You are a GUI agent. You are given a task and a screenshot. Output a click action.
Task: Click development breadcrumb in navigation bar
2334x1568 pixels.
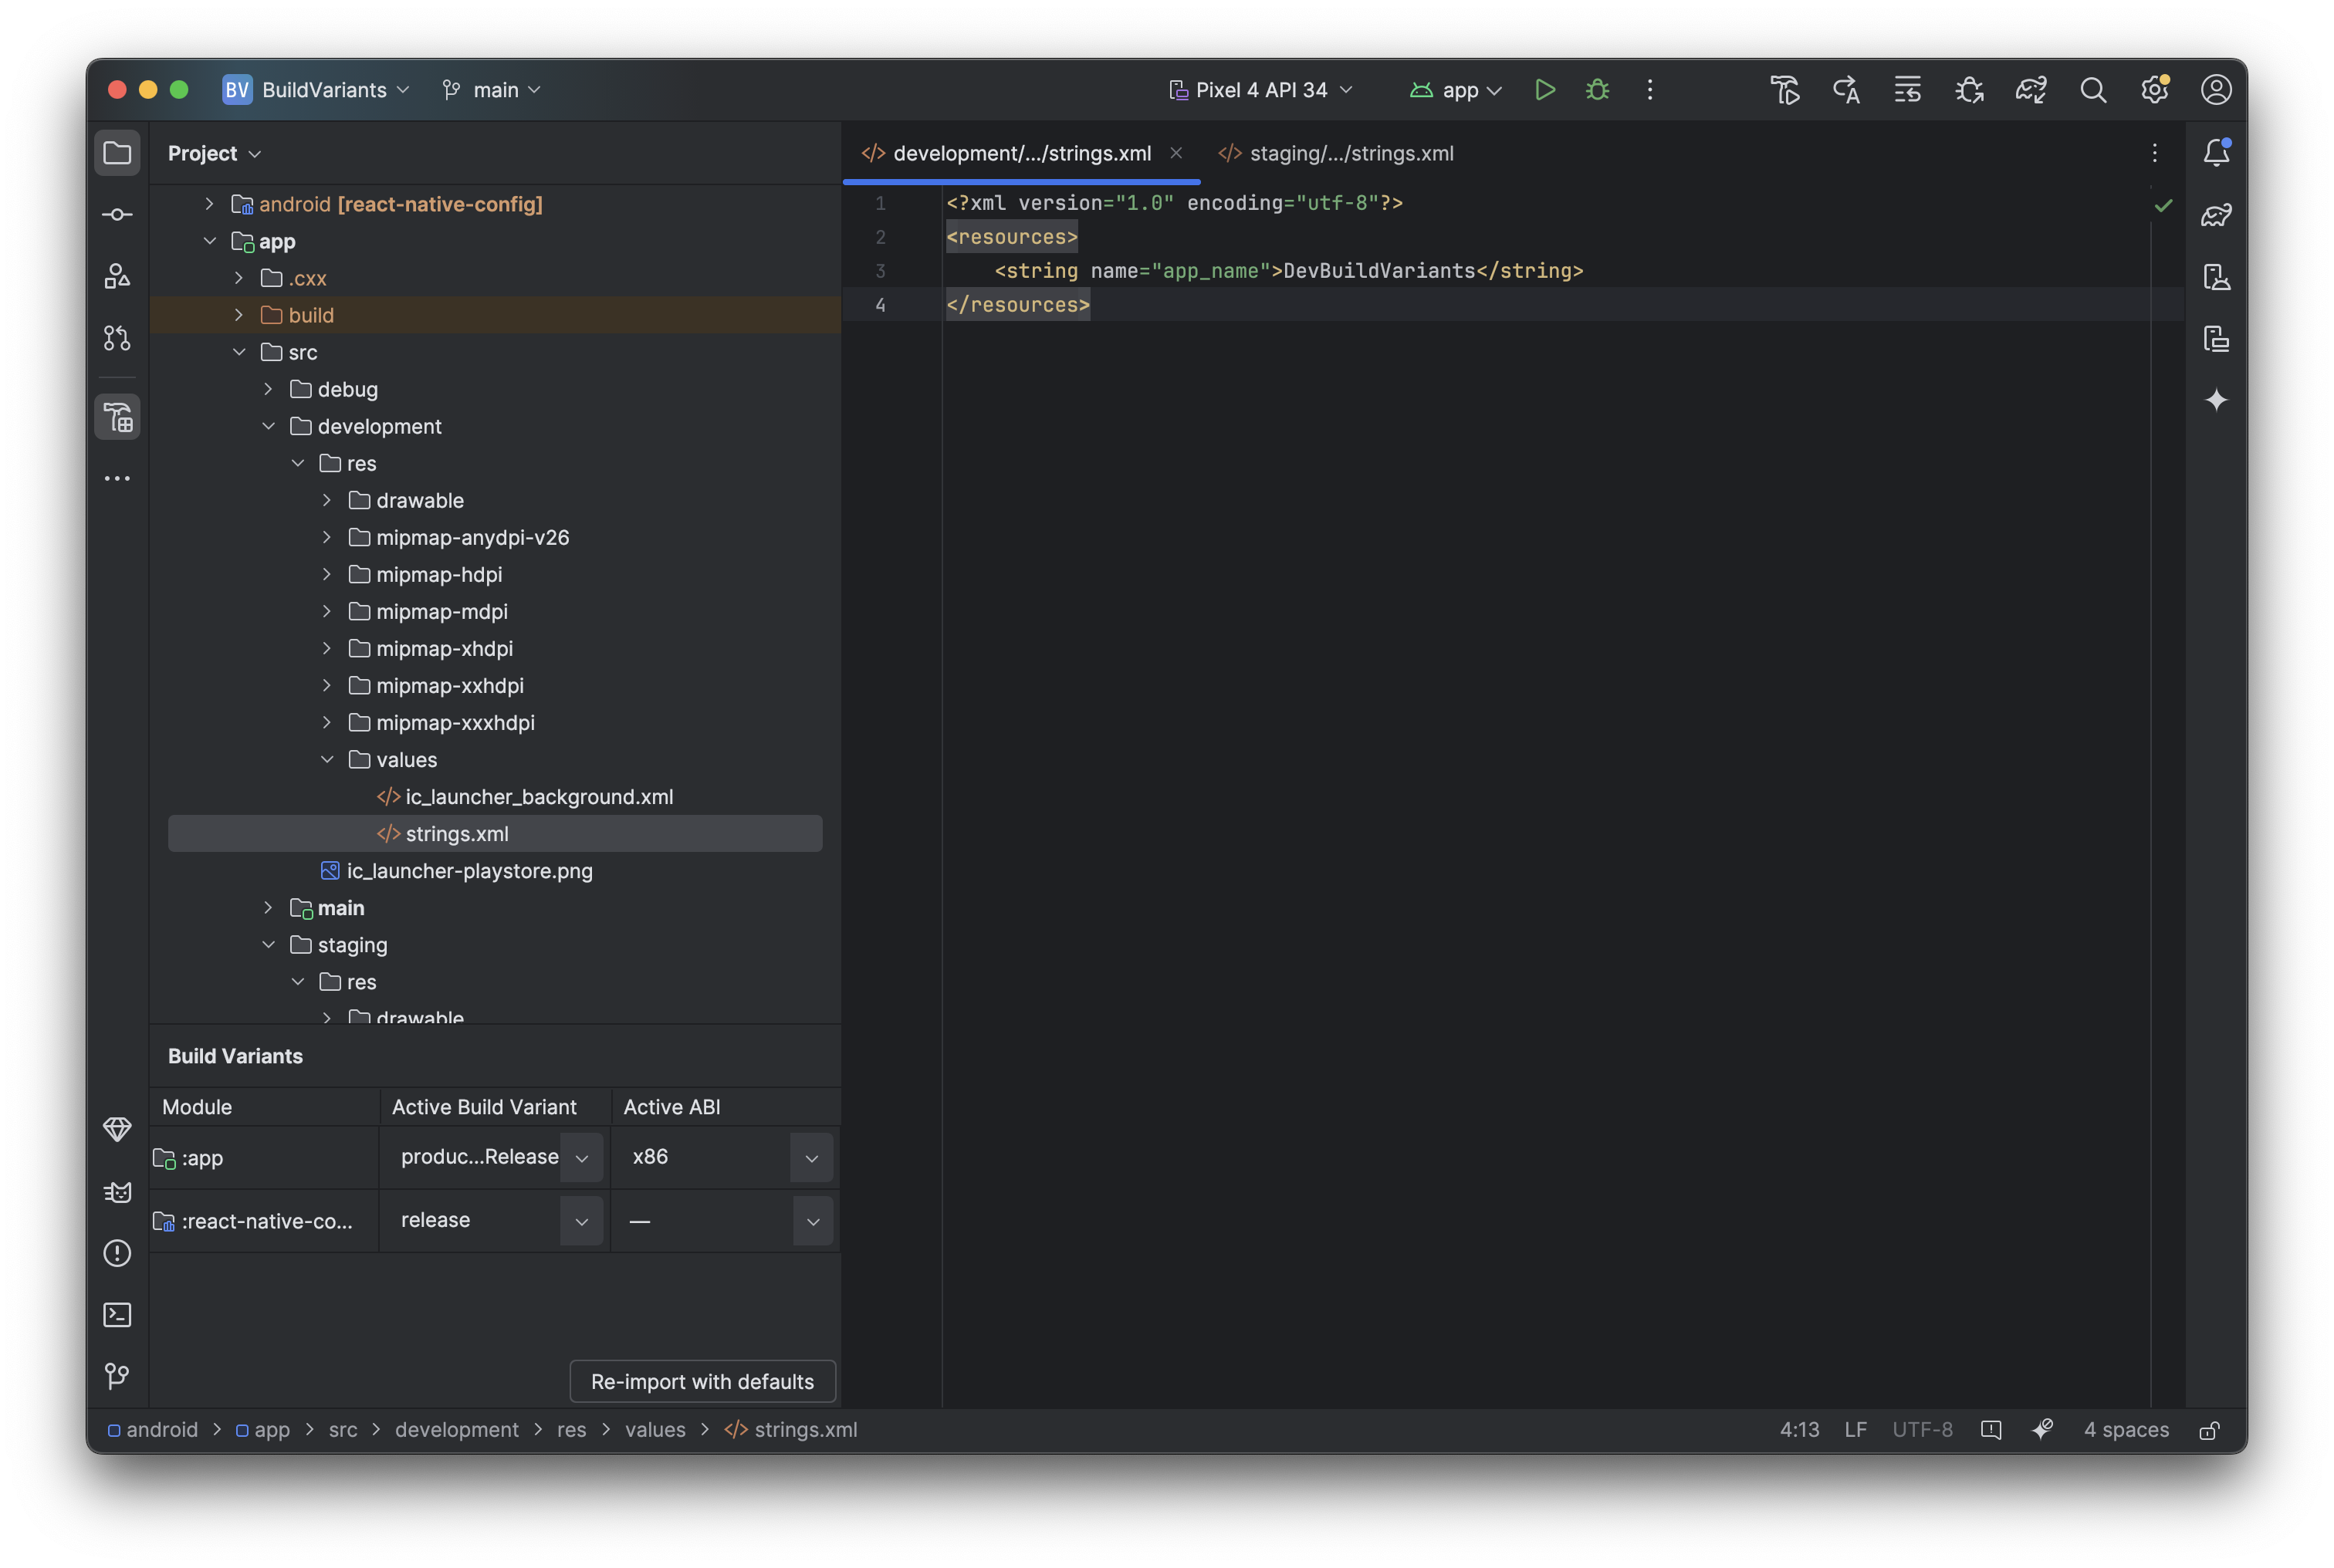[x=457, y=1430]
